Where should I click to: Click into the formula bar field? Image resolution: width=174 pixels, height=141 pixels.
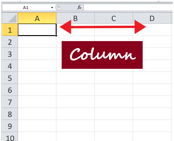(128, 7)
